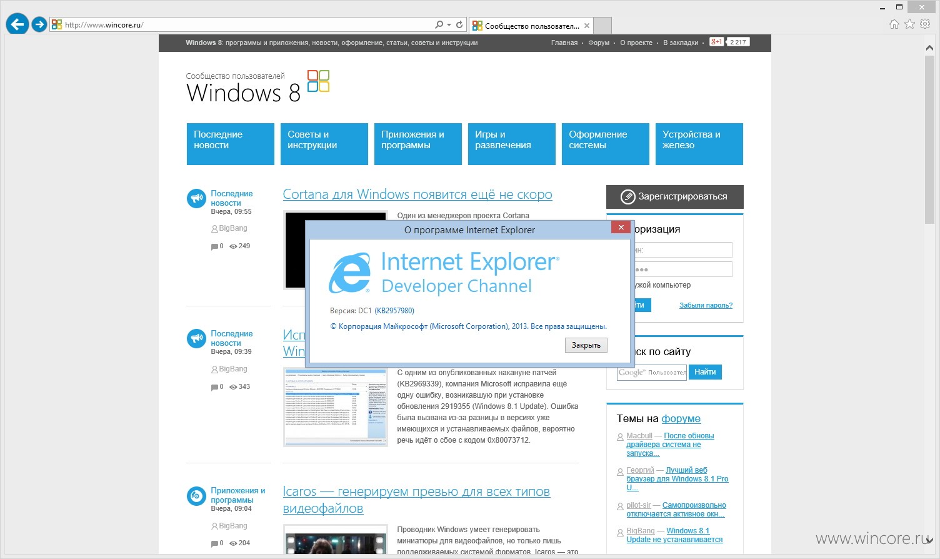
Task: Click comments icon on 09:39 post
Action: coord(214,387)
